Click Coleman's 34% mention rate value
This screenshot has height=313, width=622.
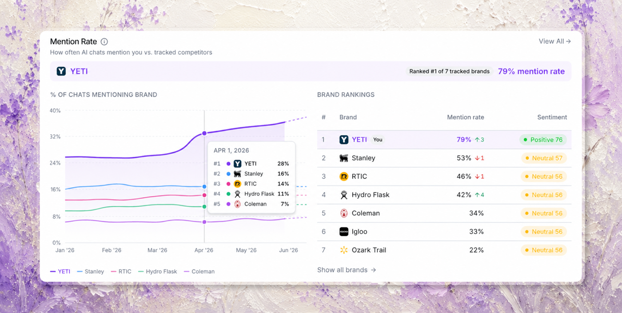[x=476, y=213]
